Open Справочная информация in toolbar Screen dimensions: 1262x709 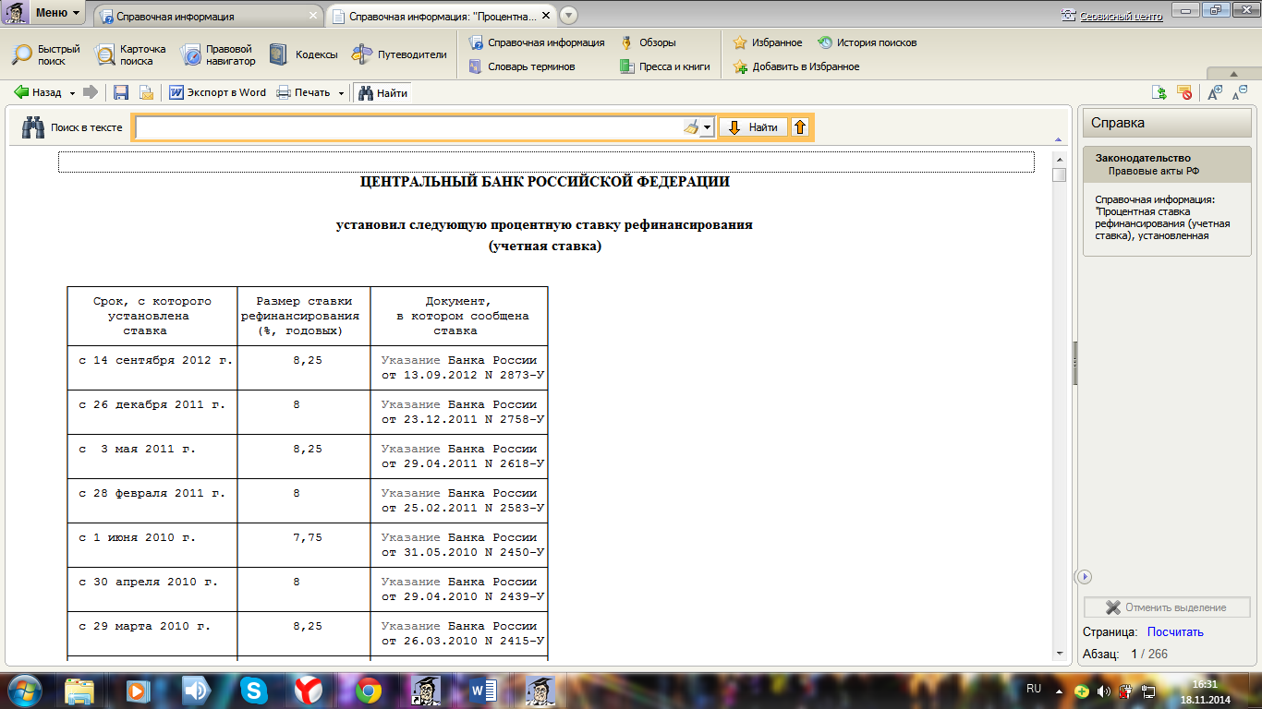(x=536, y=42)
